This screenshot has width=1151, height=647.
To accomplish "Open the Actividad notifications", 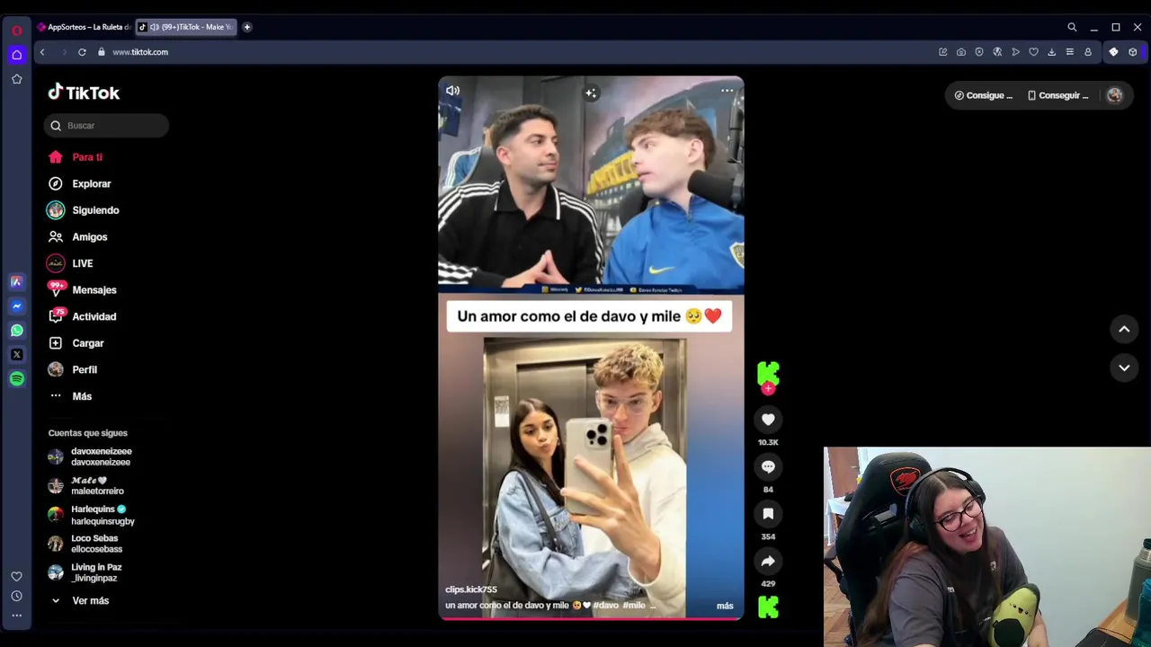I will (x=83, y=316).
